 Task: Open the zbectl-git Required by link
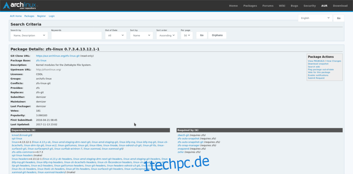(x=183, y=135)
